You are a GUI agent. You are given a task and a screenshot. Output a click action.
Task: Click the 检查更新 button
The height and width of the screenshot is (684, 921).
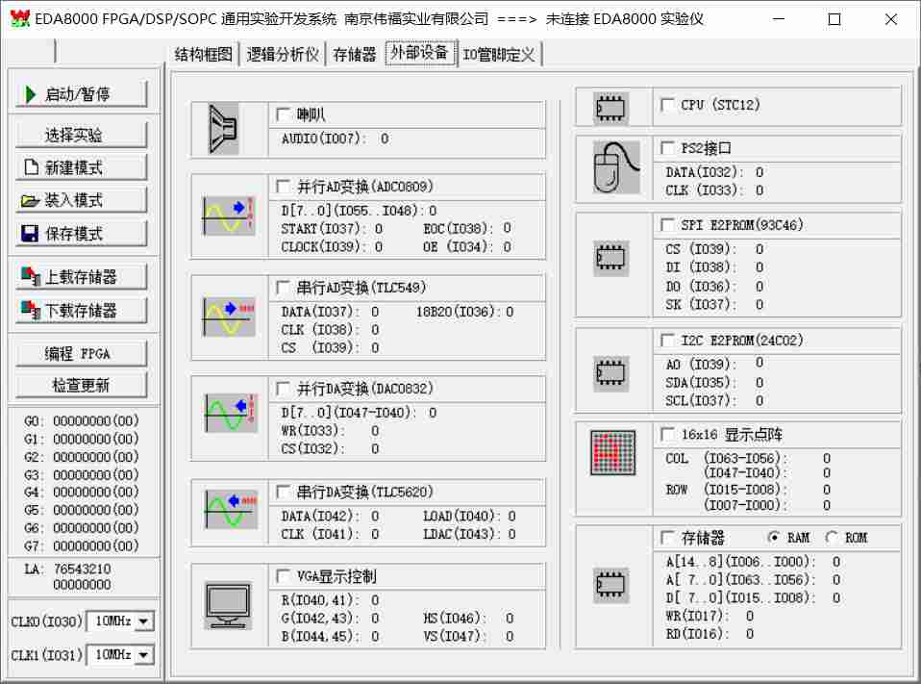coord(82,386)
